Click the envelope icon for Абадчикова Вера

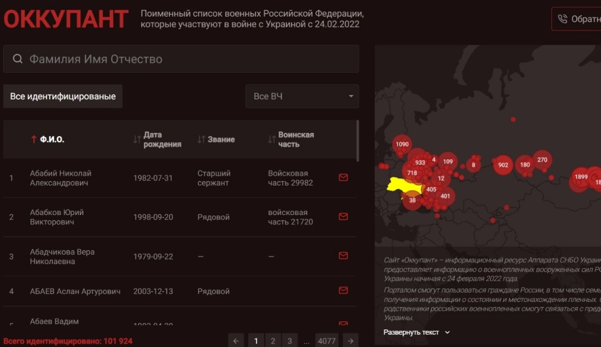[343, 256]
